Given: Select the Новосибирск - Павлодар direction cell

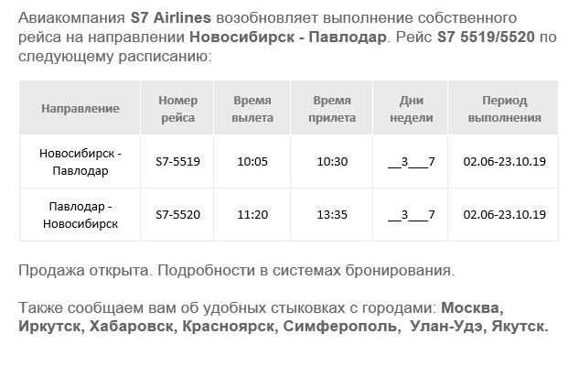Looking at the screenshot, I should coord(80,162).
